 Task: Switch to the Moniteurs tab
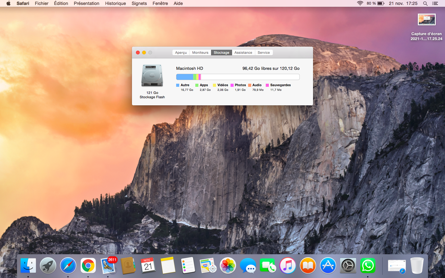200,53
